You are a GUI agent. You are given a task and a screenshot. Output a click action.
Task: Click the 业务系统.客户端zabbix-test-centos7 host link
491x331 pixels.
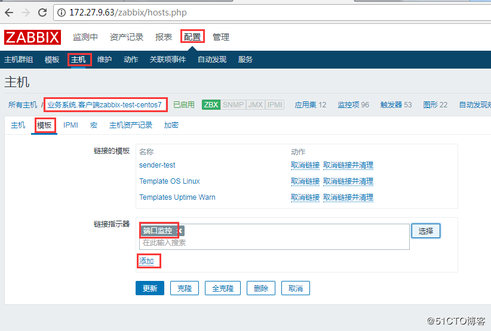click(105, 105)
